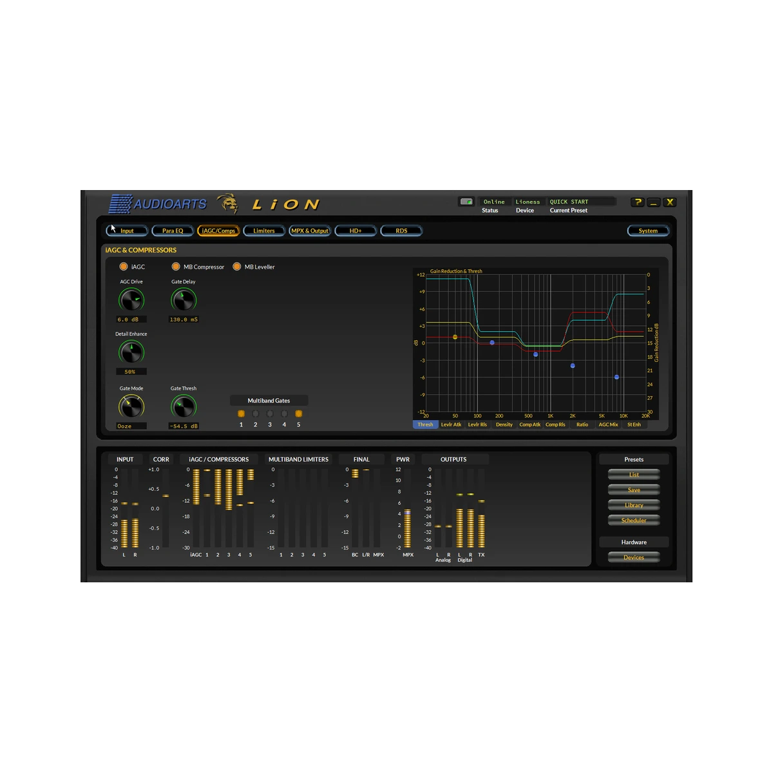Select the Levlr Rls graph tab
This screenshot has width=773, height=773.
pyautogui.click(x=477, y=425)
